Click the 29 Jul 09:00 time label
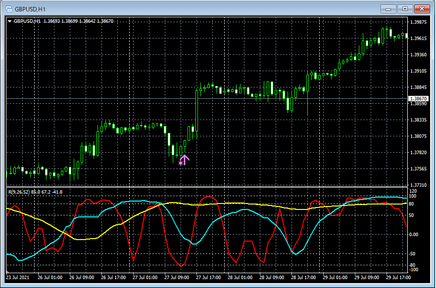This screenshot has height=288, width=436. click(367, 278)
